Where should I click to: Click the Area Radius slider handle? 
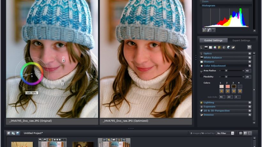pos(226,71)
